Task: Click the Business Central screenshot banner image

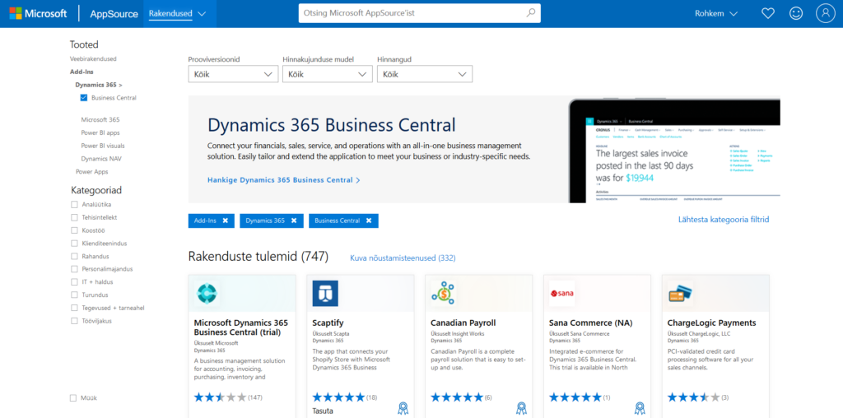Action: [x=674, y=151]
